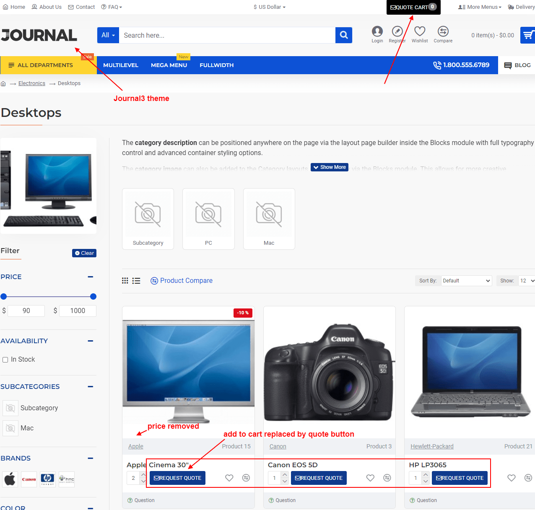Open the QUOTE CART button
This screenshot has height=510, width=535.
tap(413, 7)
